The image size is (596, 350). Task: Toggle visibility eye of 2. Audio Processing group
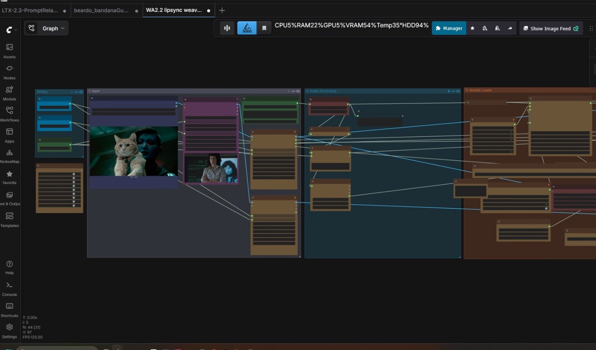point(458,92)
